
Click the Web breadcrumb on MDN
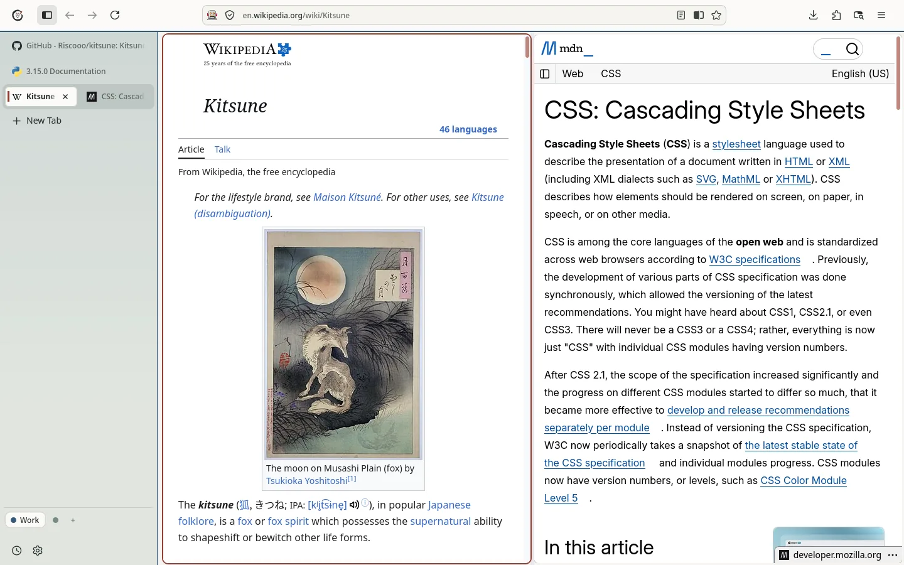pos(573,74)
